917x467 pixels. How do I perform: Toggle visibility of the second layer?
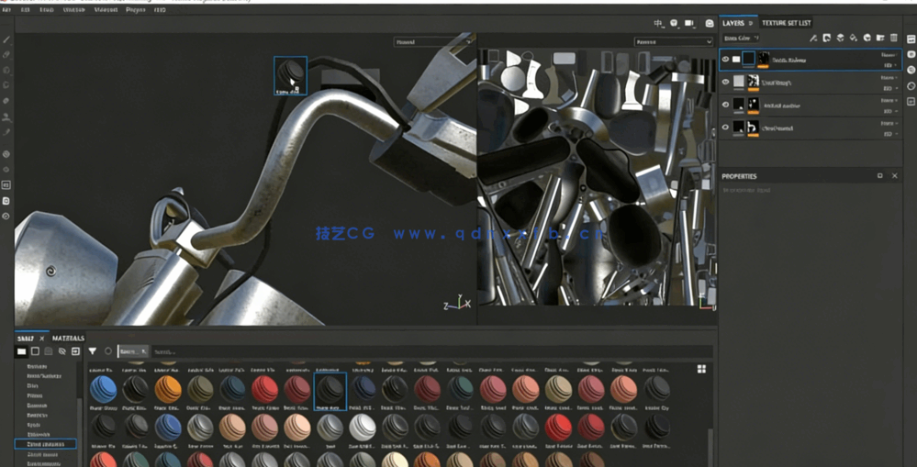(725, 83)
